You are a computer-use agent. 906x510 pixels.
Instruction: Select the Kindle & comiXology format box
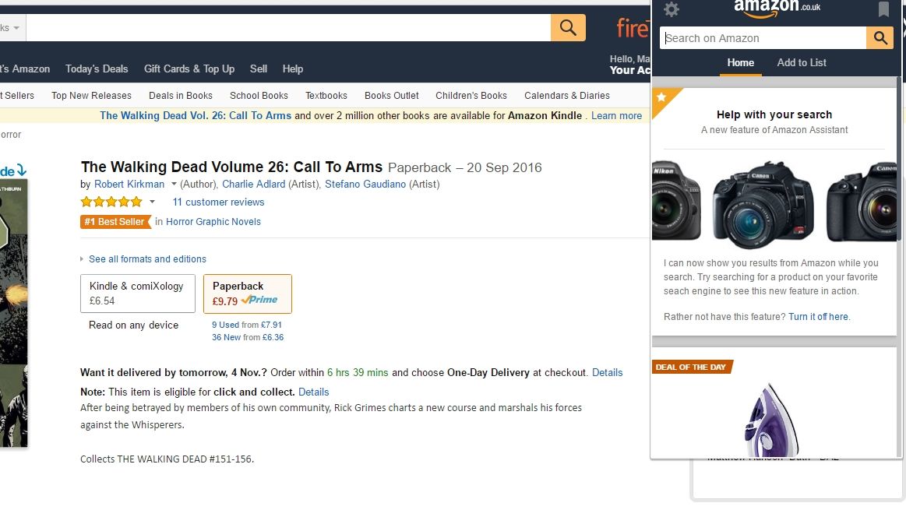point(137,294)
